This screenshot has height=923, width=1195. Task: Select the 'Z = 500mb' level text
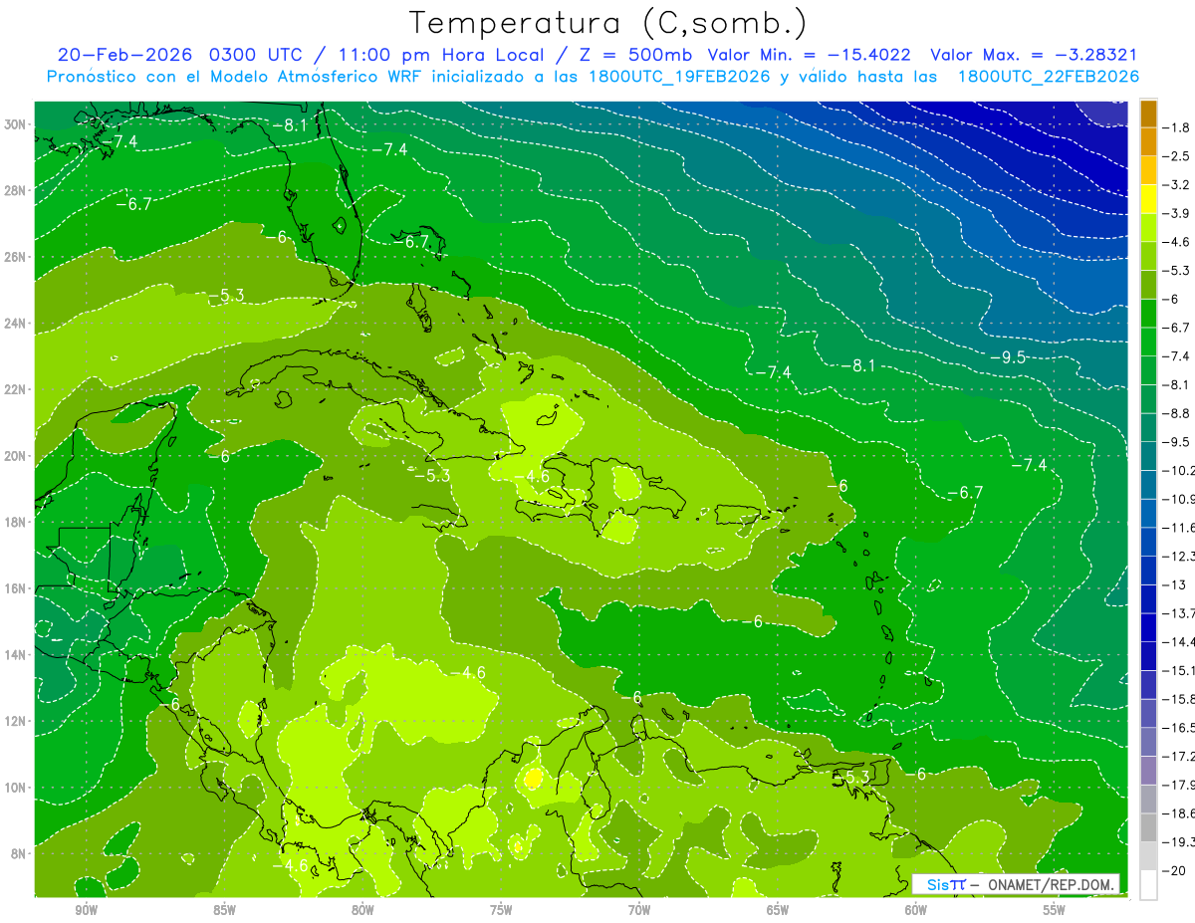(634, 56)
